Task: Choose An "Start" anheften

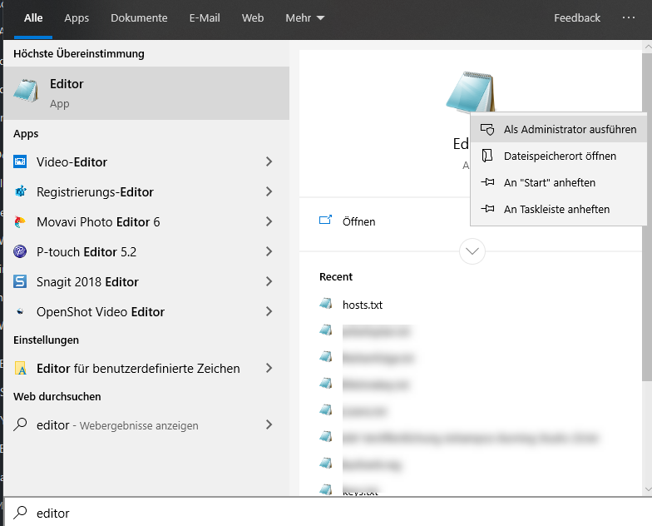Action: 559,183
